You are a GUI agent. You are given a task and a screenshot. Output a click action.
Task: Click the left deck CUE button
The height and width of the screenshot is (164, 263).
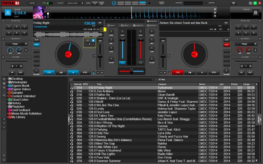click(x=49, y=72)
